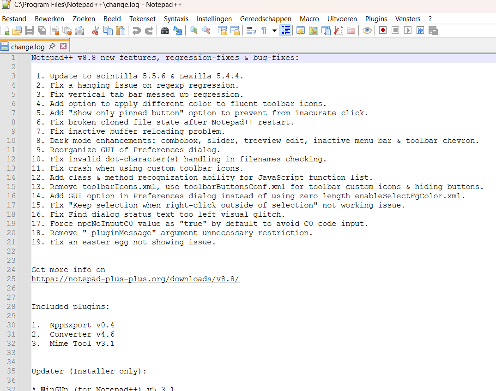This screenshot has height=391, width=496.
Task: Click the lightning bolt window icon
Action: pos(301,30)
